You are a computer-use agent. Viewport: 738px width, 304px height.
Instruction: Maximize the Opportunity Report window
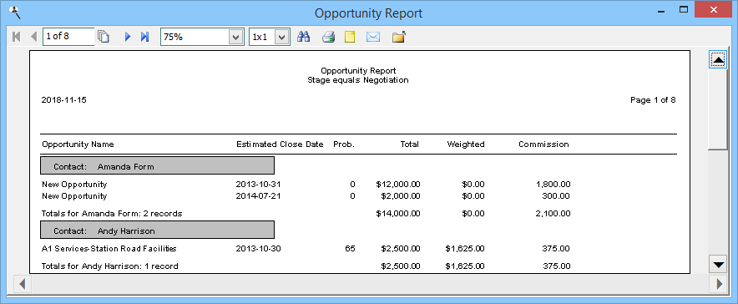[x=684, y=10]
